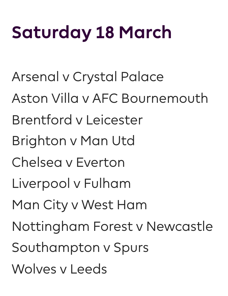Open the Aston Villa team link
The width and height of the screenshot is (228, 296).
point(45,98)
